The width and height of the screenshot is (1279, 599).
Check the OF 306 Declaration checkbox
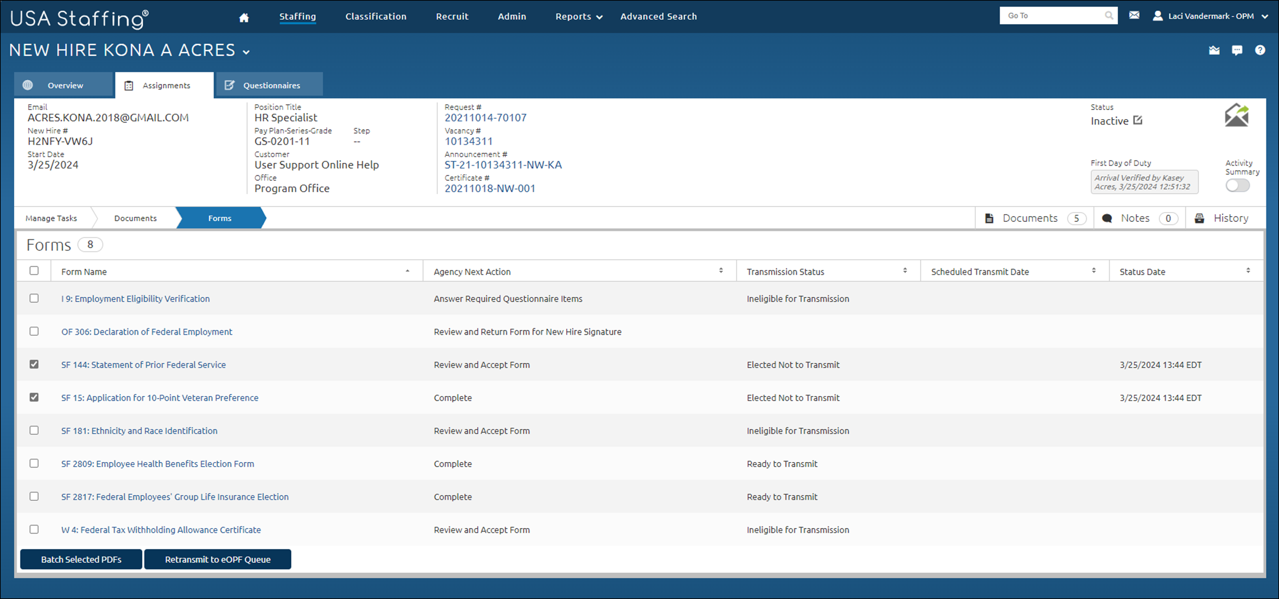click(x=34, y=331)
